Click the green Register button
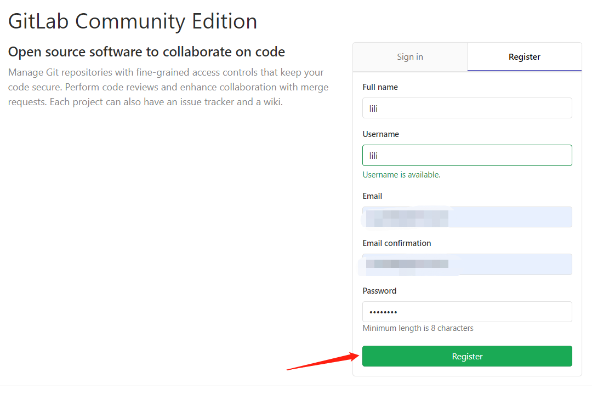Image resolution: width=592 pixels, height=395 pixels. tap(467, 356)
